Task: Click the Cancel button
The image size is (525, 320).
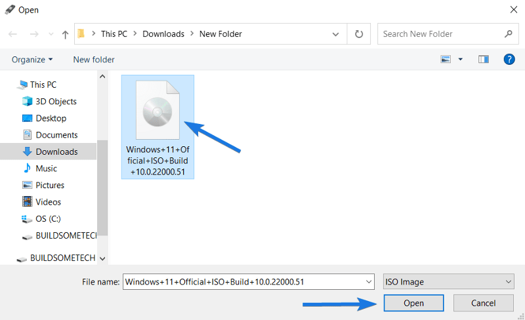Action: 484,303
